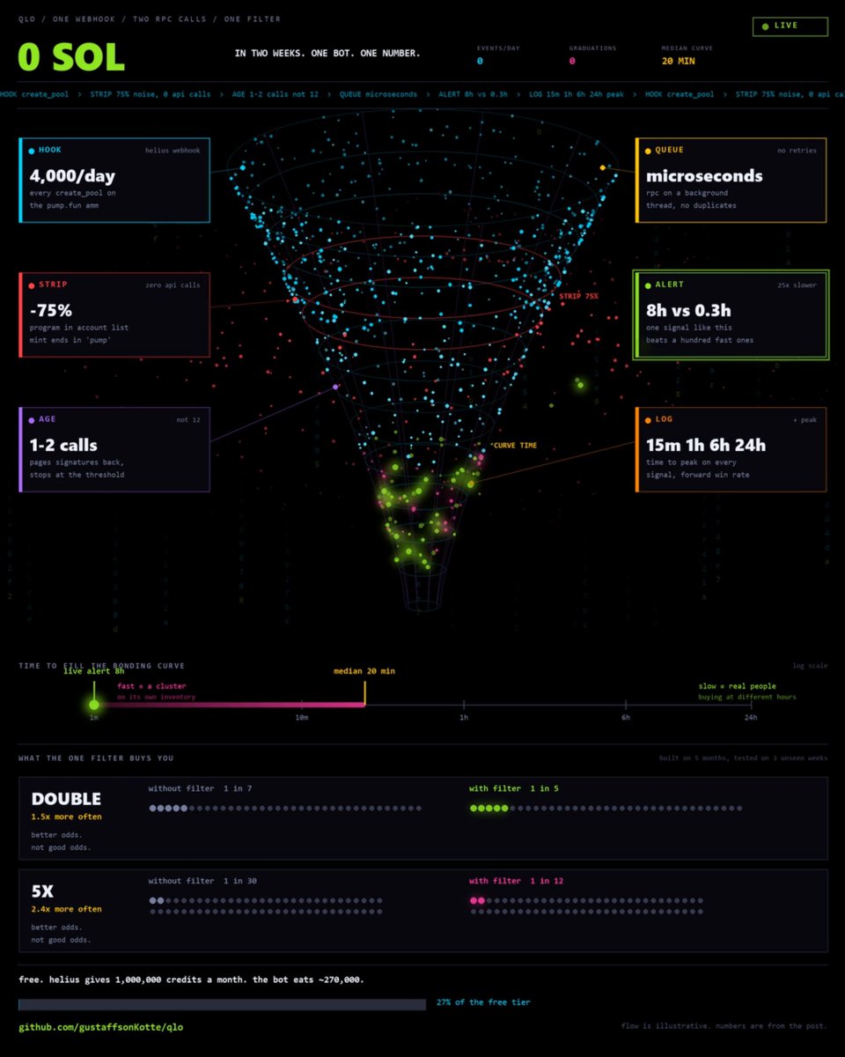Open the github.com/gustaffsonKotte/qlo link

pos(101,1027)
